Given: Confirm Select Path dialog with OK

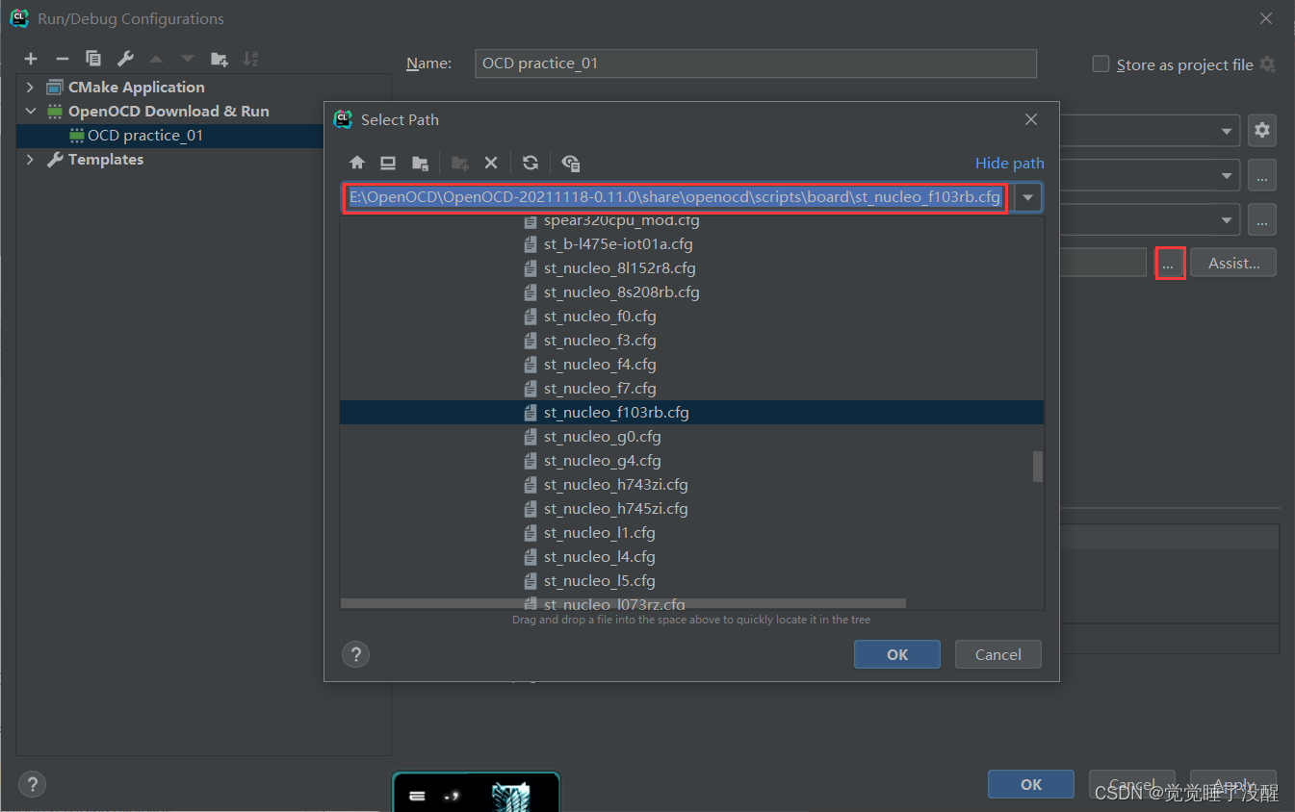Looking at the screenshot, I should 896,654.
